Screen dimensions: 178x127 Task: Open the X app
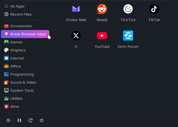pos(76,39)
